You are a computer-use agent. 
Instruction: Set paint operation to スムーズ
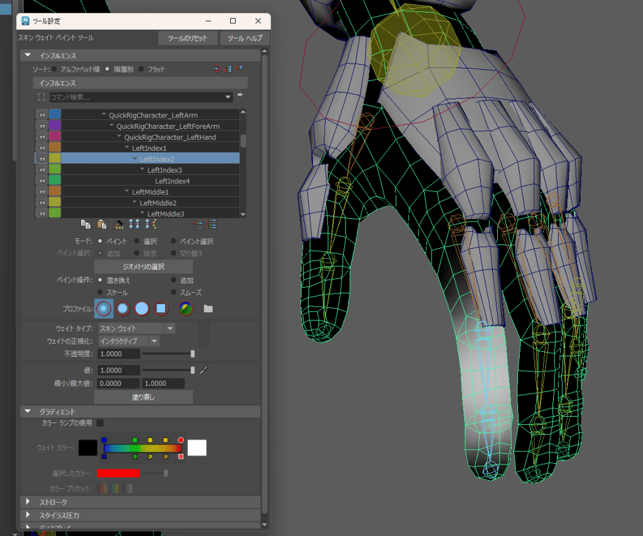173,292
